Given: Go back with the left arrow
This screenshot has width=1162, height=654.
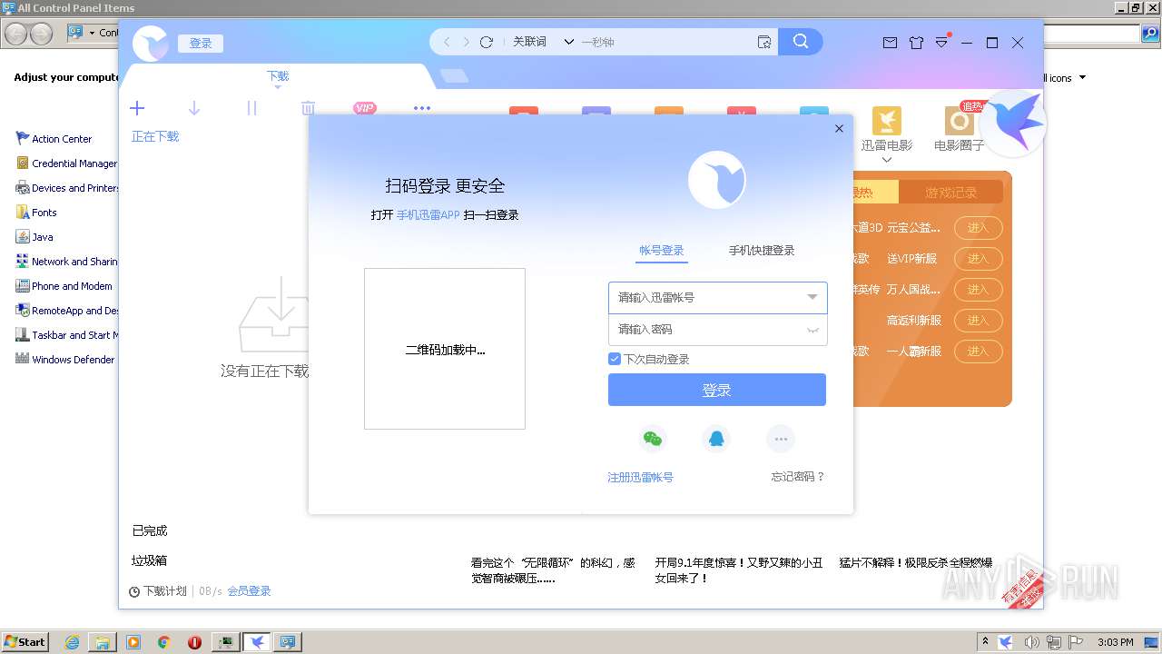Looking at the screenshot, I should point(447,42).
